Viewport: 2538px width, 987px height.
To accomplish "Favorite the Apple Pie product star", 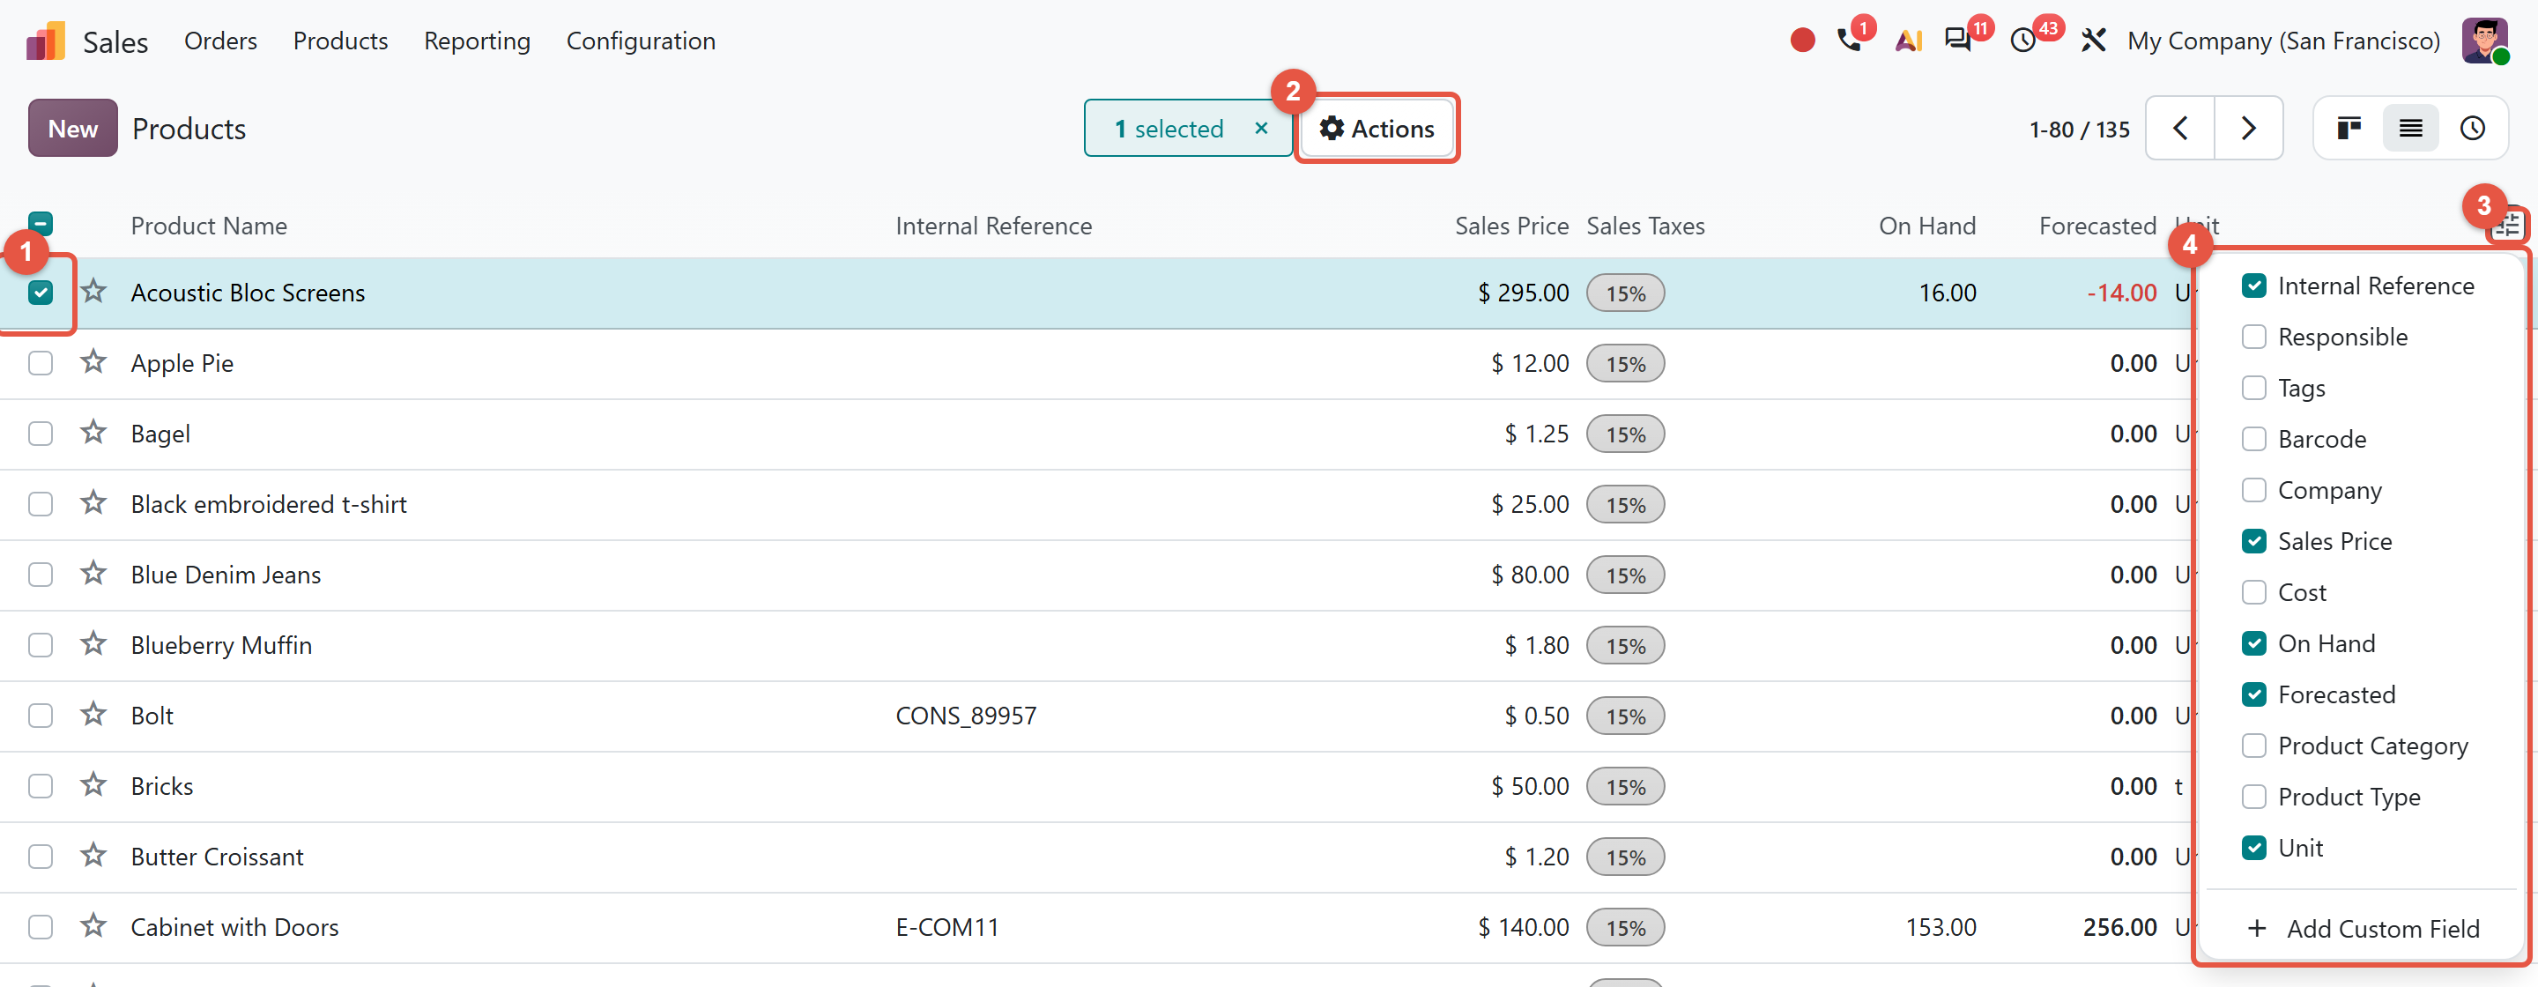I will coord(93,362).
